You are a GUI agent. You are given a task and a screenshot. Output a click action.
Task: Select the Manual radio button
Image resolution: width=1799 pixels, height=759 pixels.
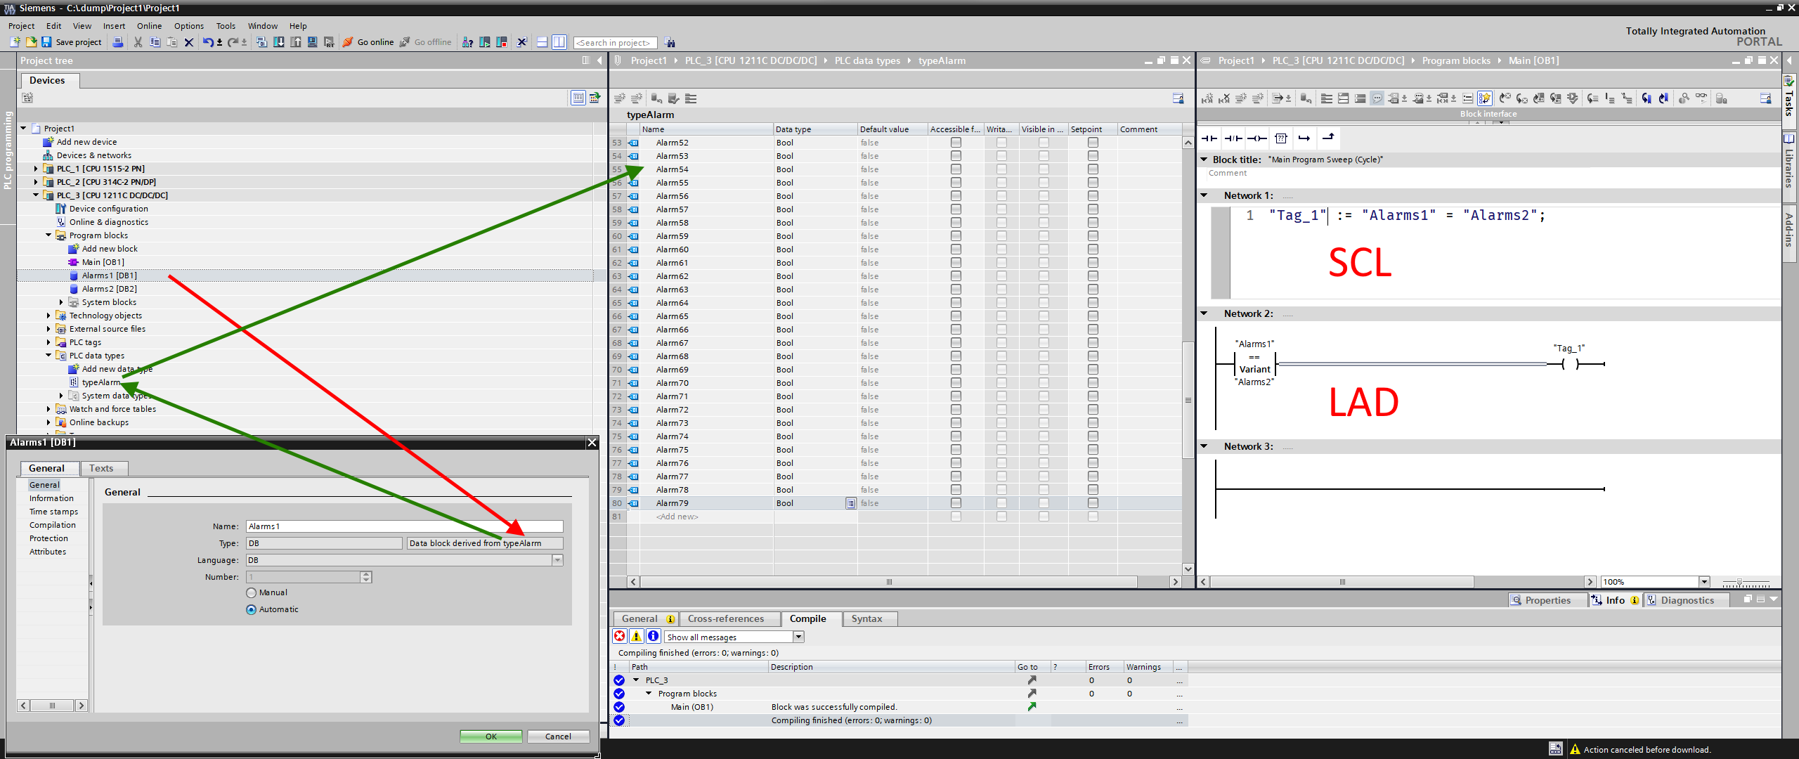(252, 593)
